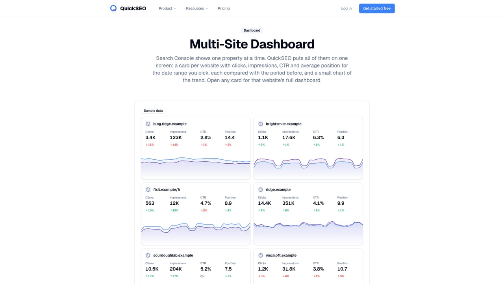Click the globe icon beside yogaloft.example
The width and height of the screenshot is (504, 284).
pos(261,256)
